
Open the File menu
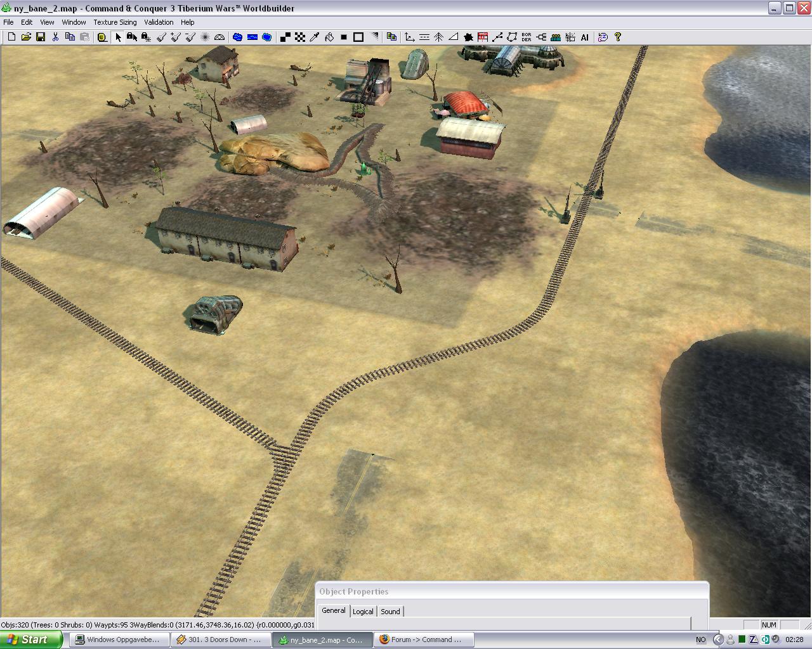(x=8, y=22)
